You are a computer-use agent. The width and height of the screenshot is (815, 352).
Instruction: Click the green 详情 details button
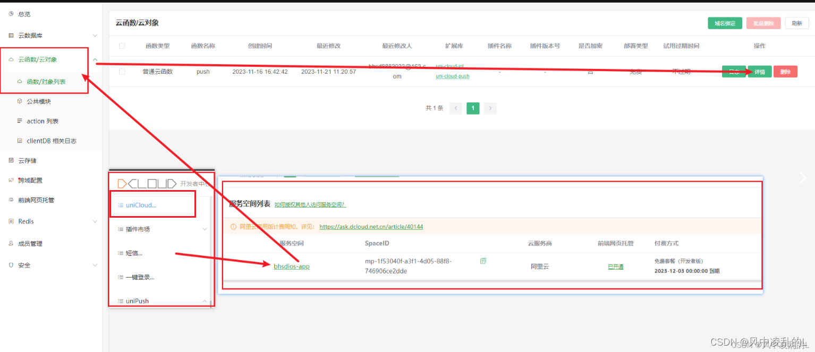coord(759,71)
